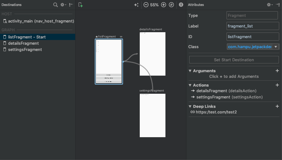Image resolution: width=282 pixels, height=160 pixels.
Task: Zoom out of the navigation graph
Action: tap(146, 5)
